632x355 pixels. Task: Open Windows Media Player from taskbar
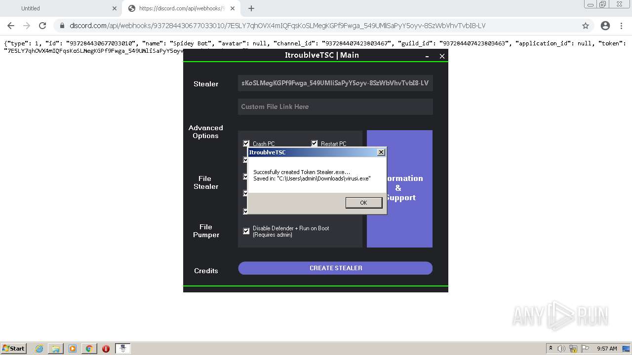click(x=73, y=349)
